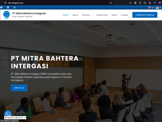Expand the Solution dropdown menu
Viewport: 162px width, 122px height.
[87, 15]
